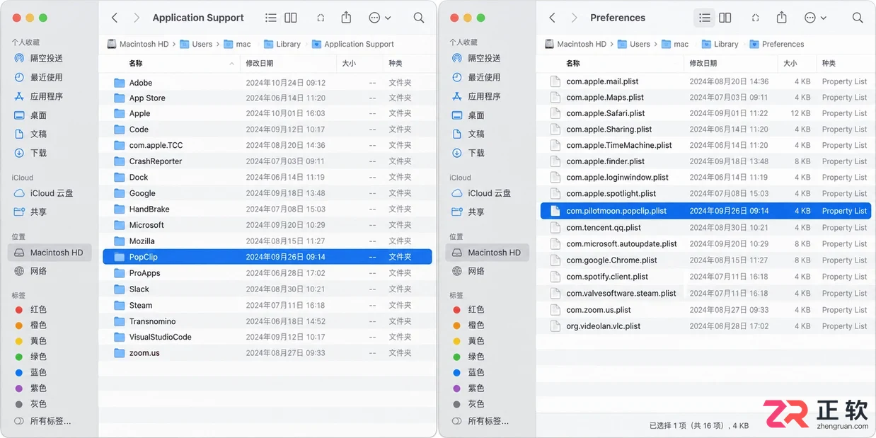Select com.apple.Safari.plist file
876x438 pixels.
pyautogui.click(x=705, y=113)
